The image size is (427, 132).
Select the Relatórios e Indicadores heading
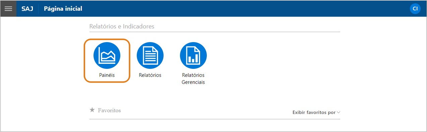tap(122, 26)
